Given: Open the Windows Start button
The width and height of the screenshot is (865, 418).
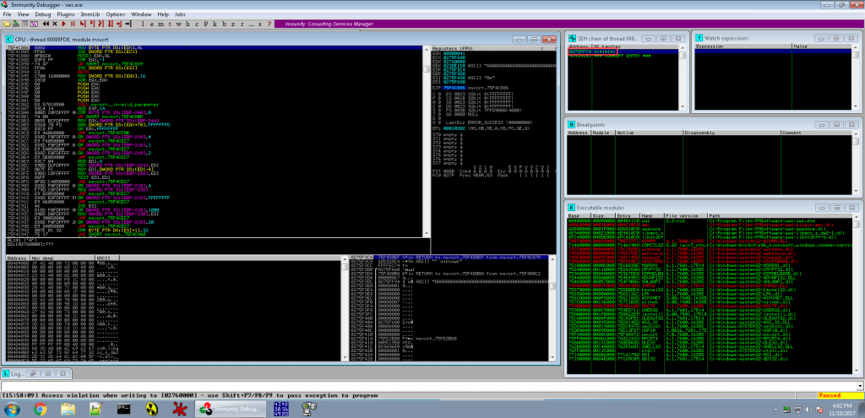Looking at the screenshot, I should (x=11, y=409).
